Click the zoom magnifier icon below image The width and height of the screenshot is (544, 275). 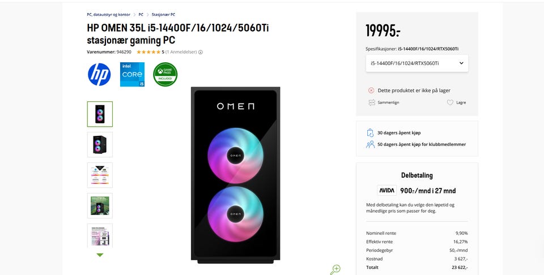pos(335,269)
